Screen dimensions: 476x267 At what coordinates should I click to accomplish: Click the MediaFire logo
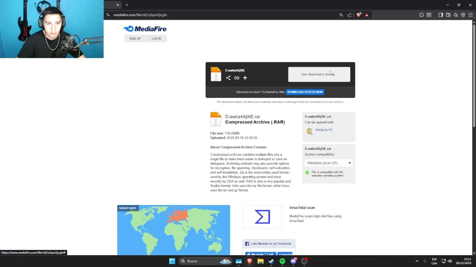[x=145, y=29]
